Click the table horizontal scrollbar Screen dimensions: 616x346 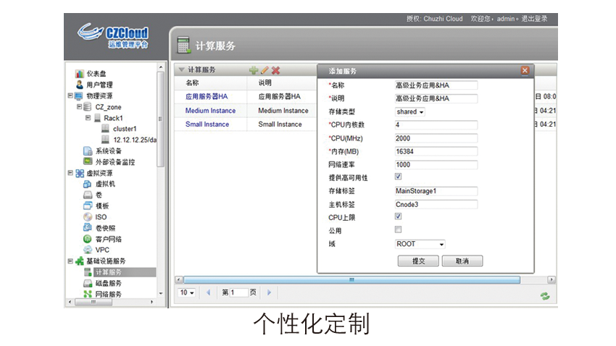coord(351,279)
